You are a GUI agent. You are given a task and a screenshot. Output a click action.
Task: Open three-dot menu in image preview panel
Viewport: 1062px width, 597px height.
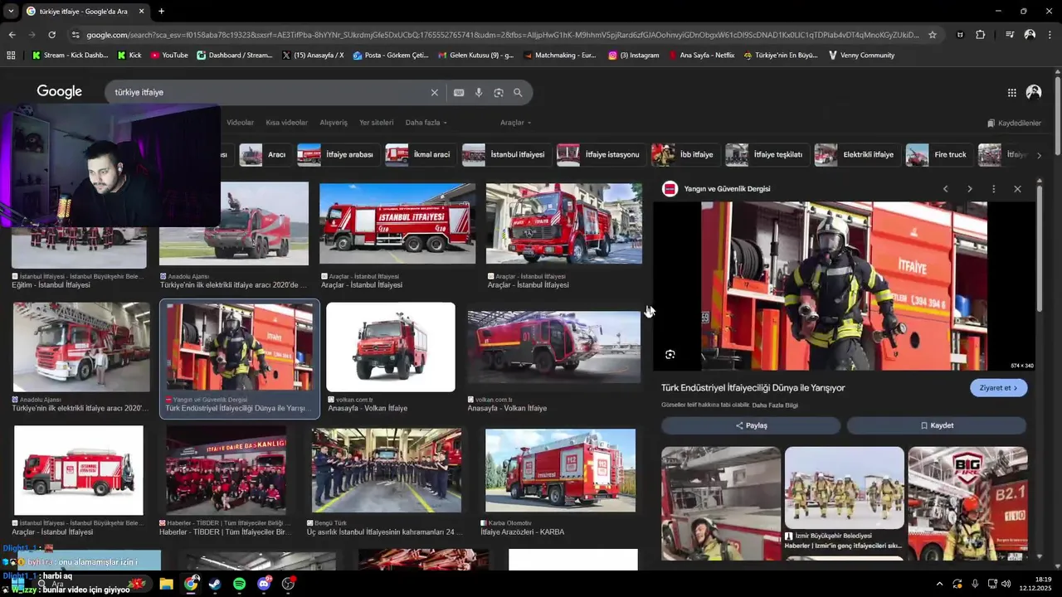(993, 189)
